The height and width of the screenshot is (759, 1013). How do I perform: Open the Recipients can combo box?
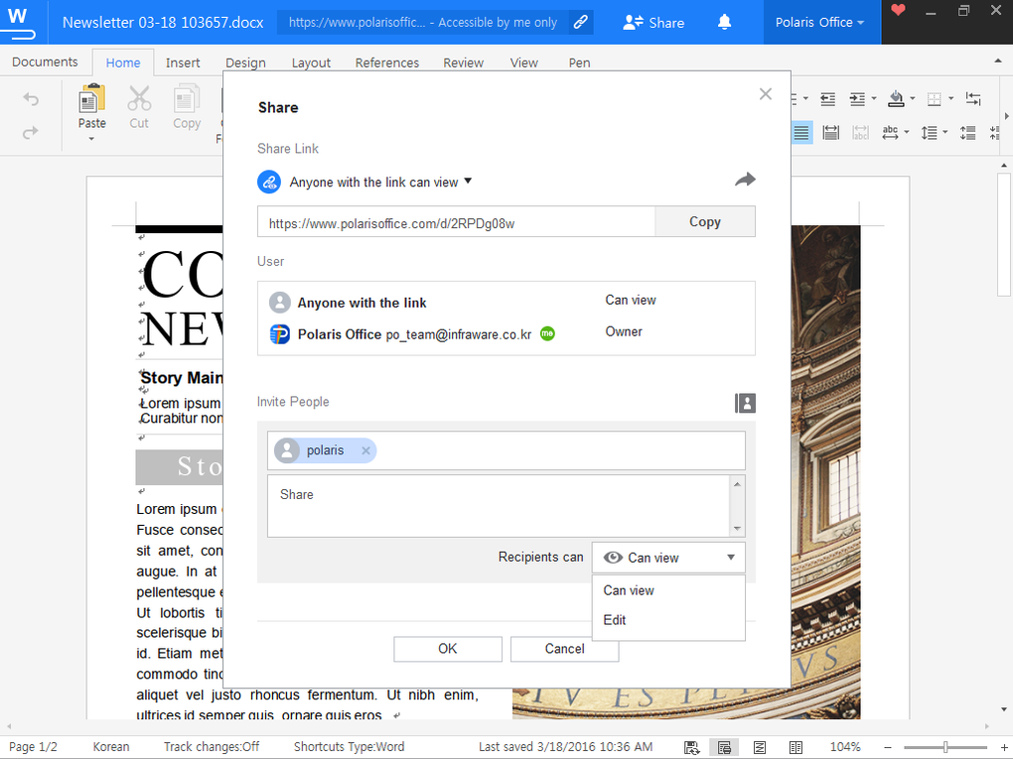point(668,558)
